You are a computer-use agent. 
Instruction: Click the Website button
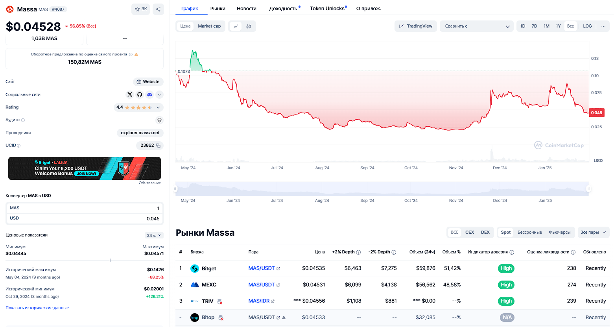point(148,82)
